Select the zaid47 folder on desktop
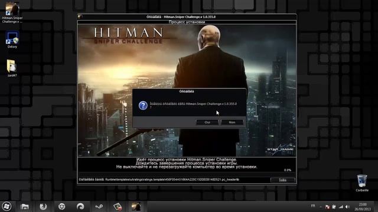 [12, 68]
